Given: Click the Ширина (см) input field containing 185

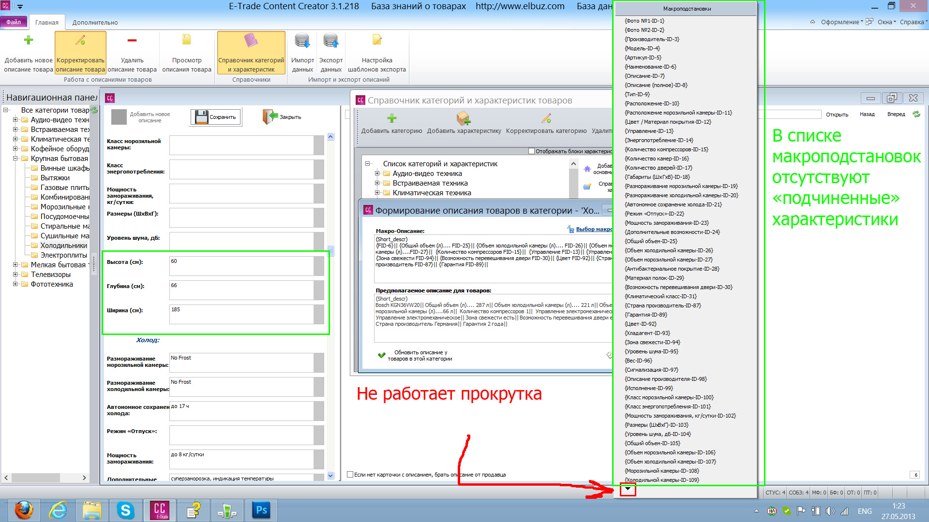Looking at the screenshot, I should pyautogui.click(x=242, y=314).
